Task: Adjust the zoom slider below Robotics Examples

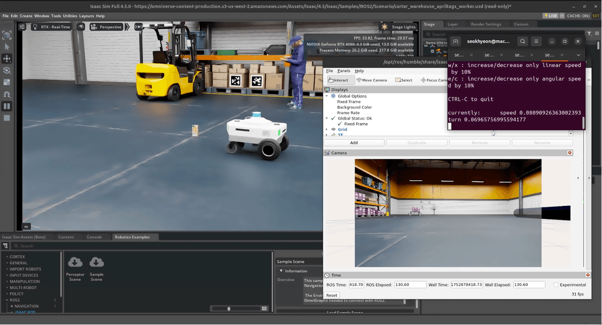Action: point(229,308)
